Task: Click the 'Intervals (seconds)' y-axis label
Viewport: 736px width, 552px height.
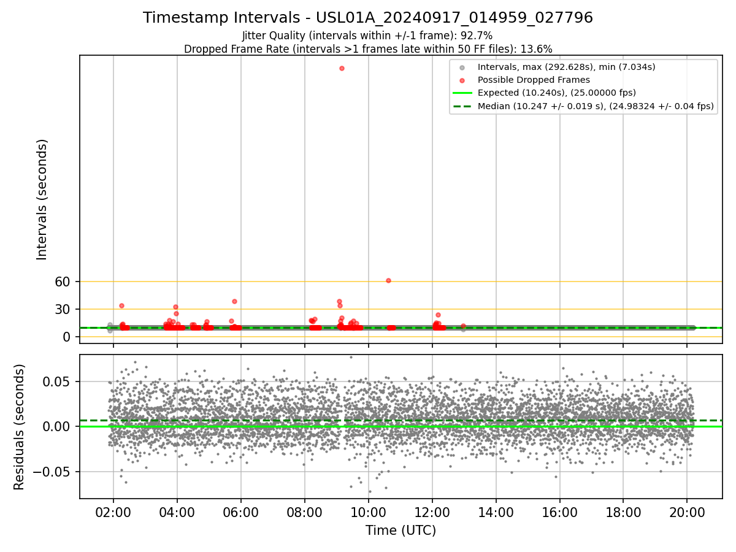Action: pyautogui.click(x=42, y=199)
